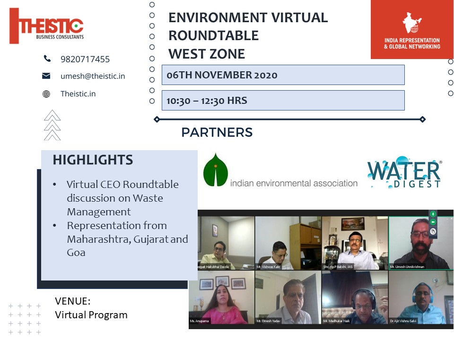Click the India map logo

tap(411, 24)
